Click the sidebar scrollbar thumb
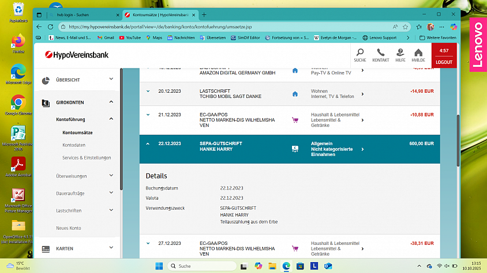The image size is (487, 273). point(121,129)
